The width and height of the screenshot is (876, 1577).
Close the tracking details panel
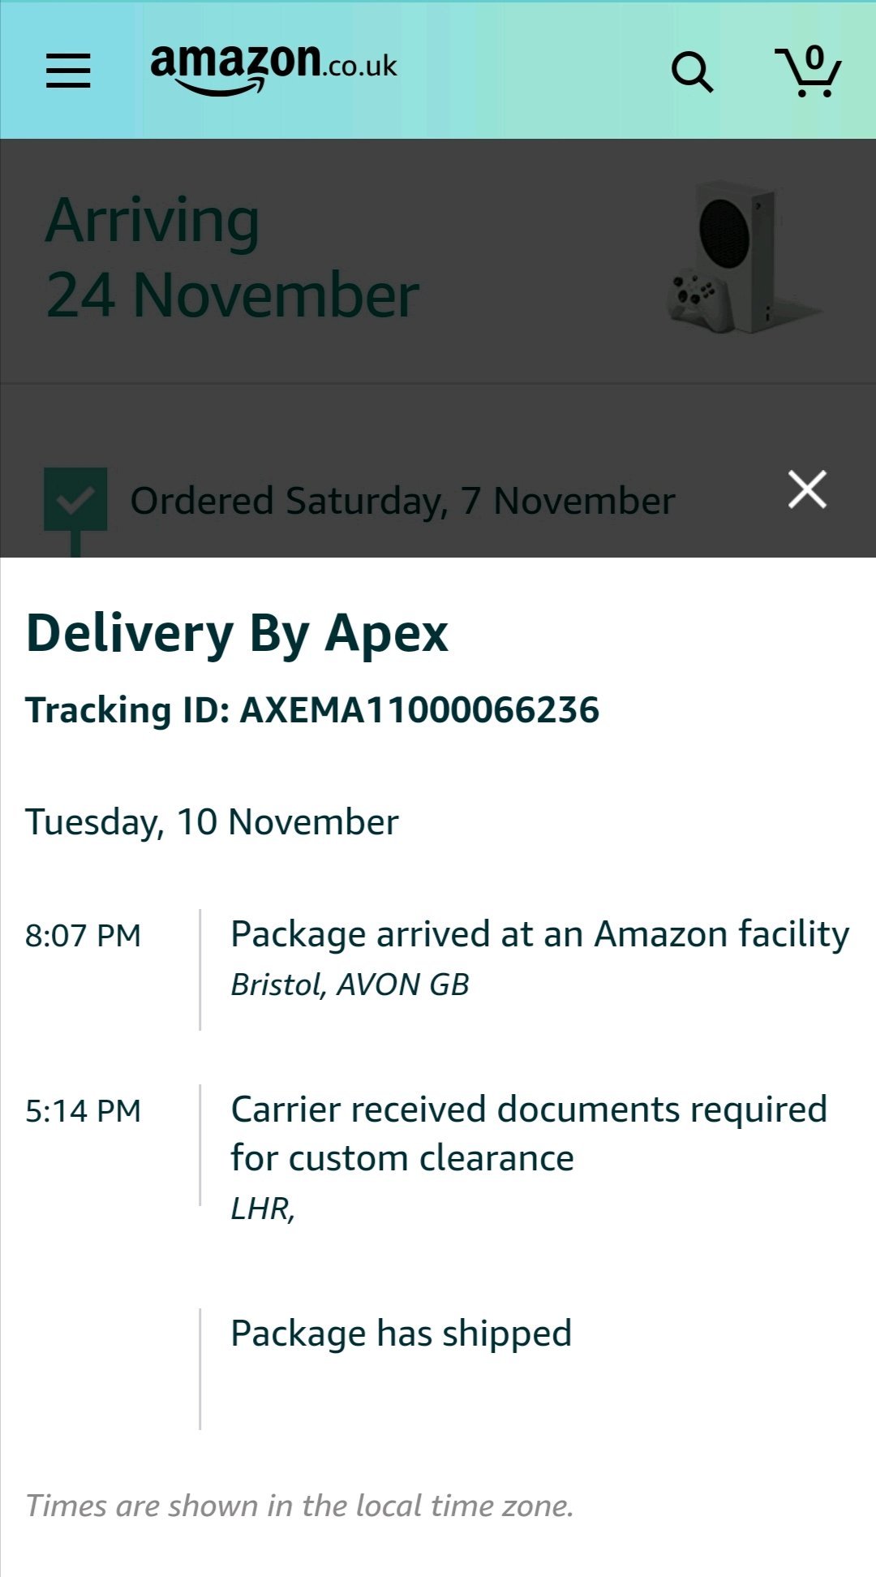[x=807, y=490]
